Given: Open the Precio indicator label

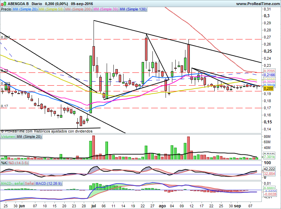Looking at the screenshot, I should coord(6,9).
